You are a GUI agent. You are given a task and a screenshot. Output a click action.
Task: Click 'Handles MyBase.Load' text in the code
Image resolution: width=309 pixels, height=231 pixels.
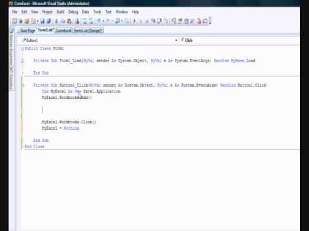[234, 61]
